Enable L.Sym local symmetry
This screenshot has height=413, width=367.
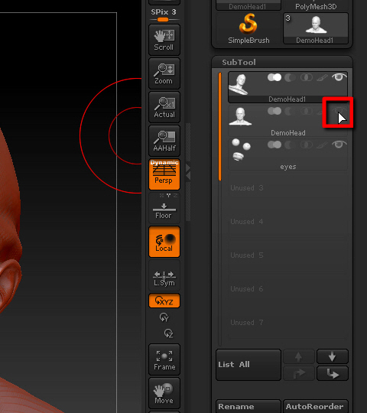click(164, 275)
